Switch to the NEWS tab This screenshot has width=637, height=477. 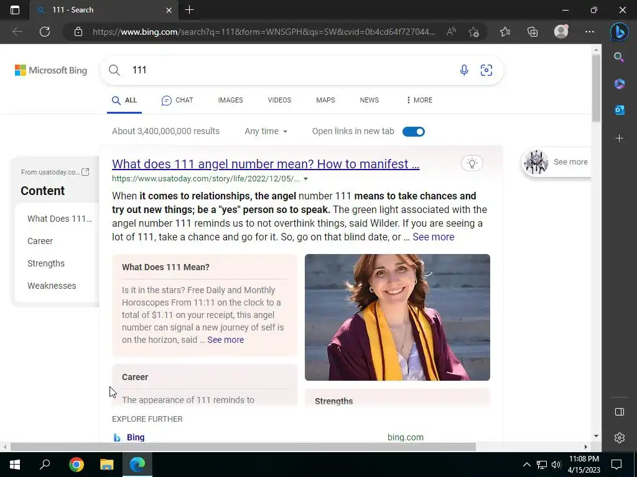point(370,100)
